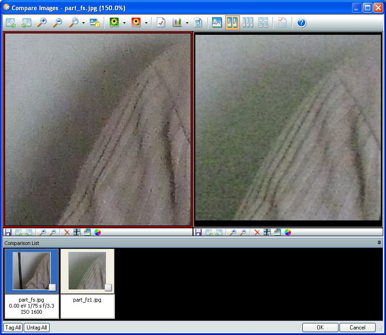The width and height of the screenshot is (386, 335).
Task: Click the Cancel button
Action: pos(358,328)
